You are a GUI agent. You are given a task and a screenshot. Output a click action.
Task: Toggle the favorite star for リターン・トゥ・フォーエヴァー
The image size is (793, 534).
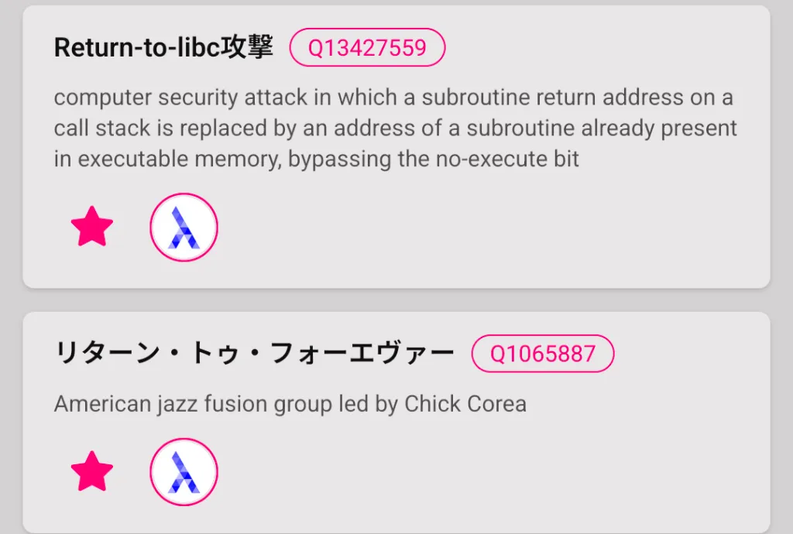point(92,471)
